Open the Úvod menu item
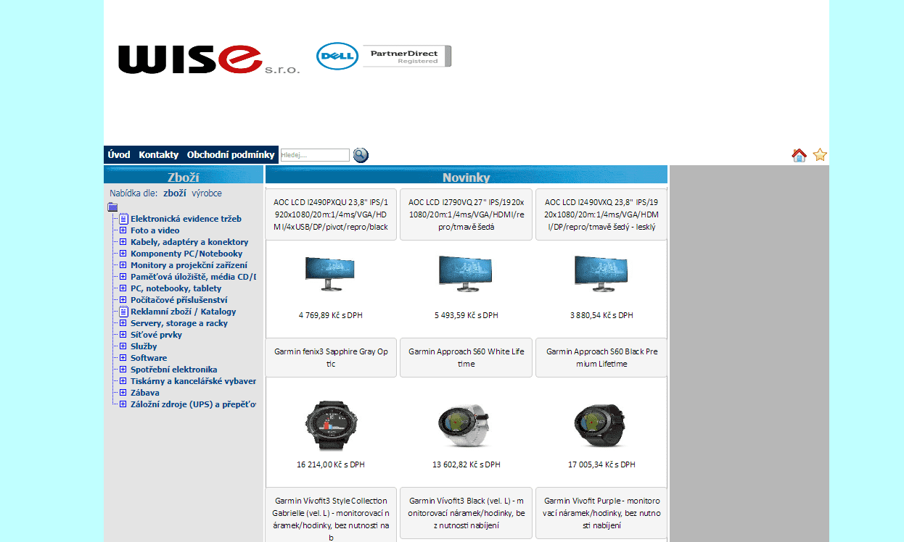This screenshot has height=542, width=904. point(119,155)
